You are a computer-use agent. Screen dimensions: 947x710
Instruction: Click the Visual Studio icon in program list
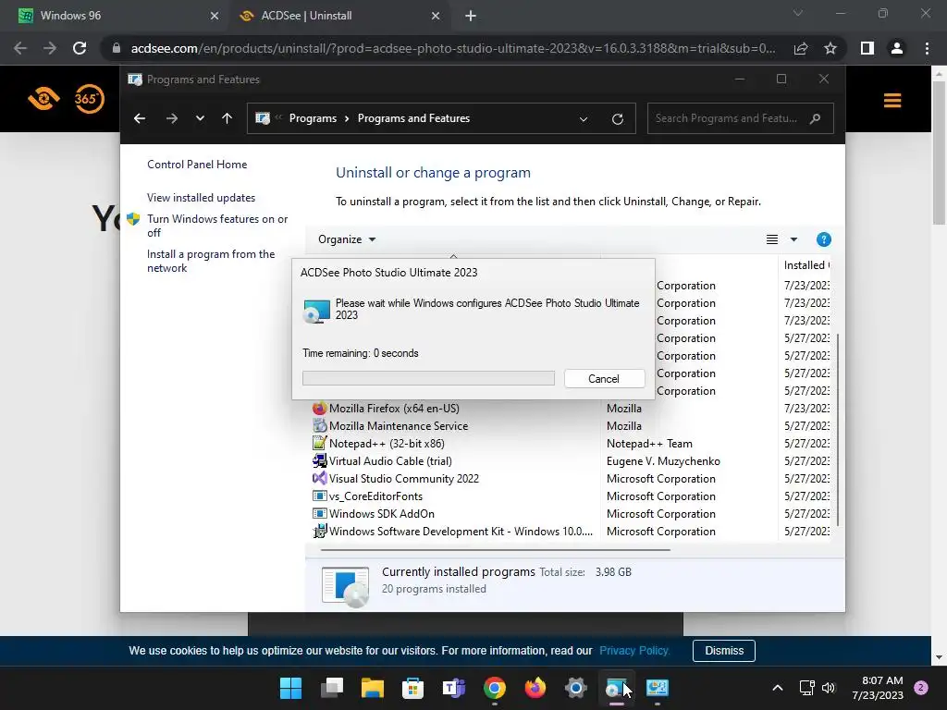coord(319,479)
